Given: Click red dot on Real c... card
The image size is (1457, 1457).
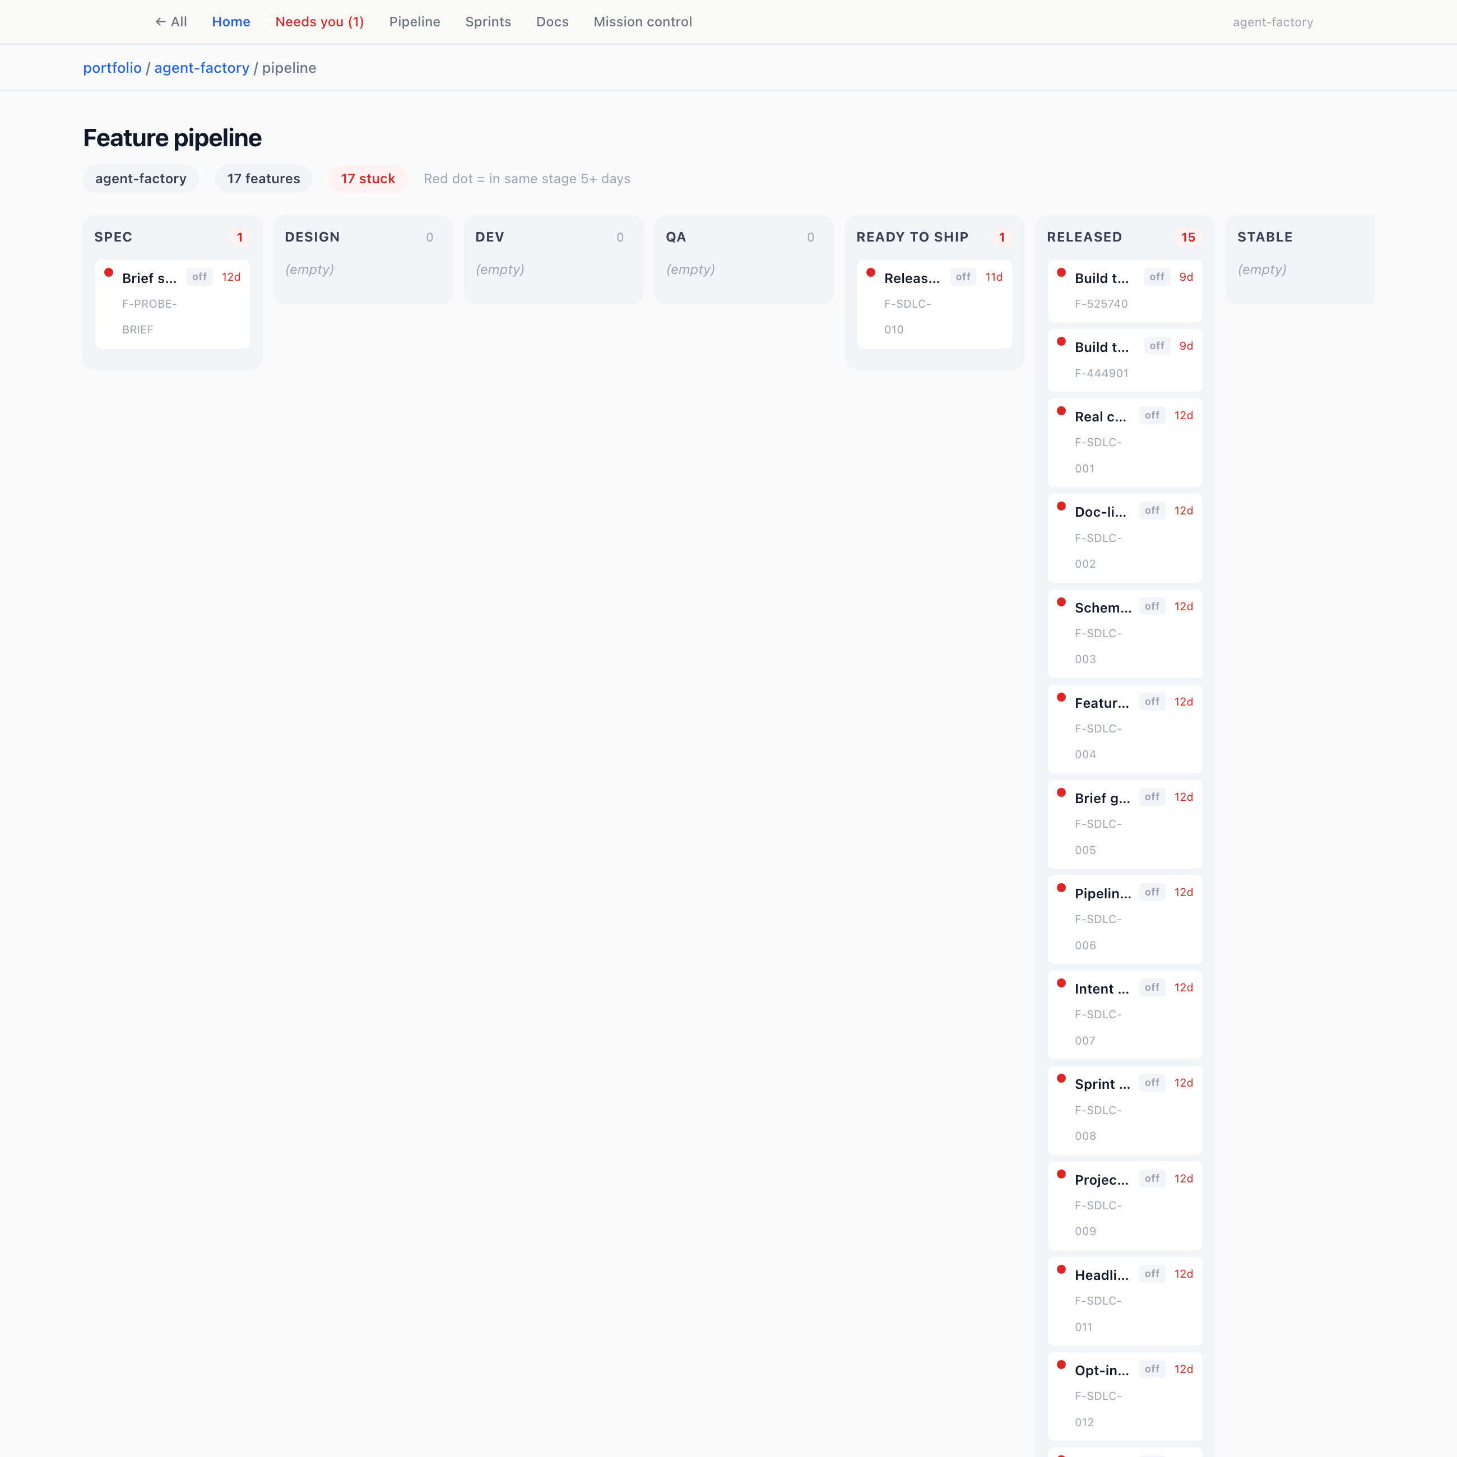Looking at the screenshot, I should [x=1061, y=411].
